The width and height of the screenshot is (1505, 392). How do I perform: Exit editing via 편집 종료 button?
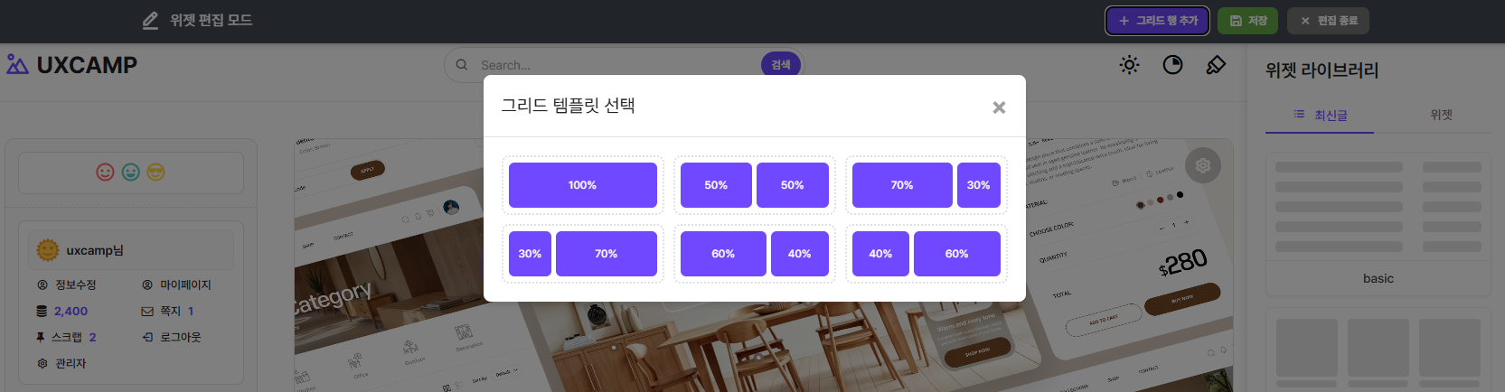1328,21
